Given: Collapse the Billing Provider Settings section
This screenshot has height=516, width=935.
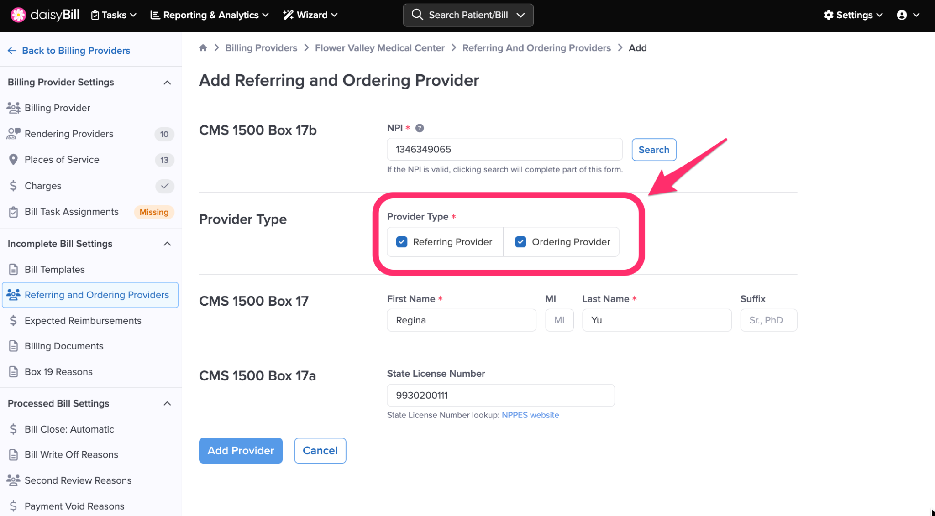Looking at the screenshot, I should [x=167, y=83].
